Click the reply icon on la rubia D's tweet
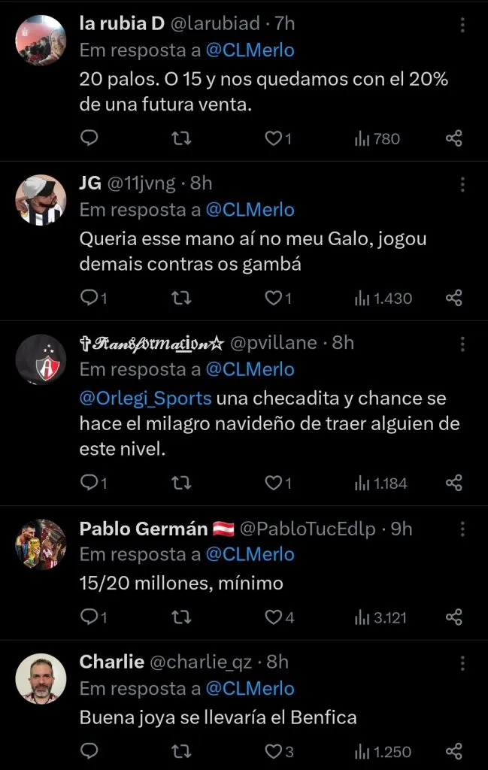This screenshot has width=488, height=770. [x=89, y=138]
